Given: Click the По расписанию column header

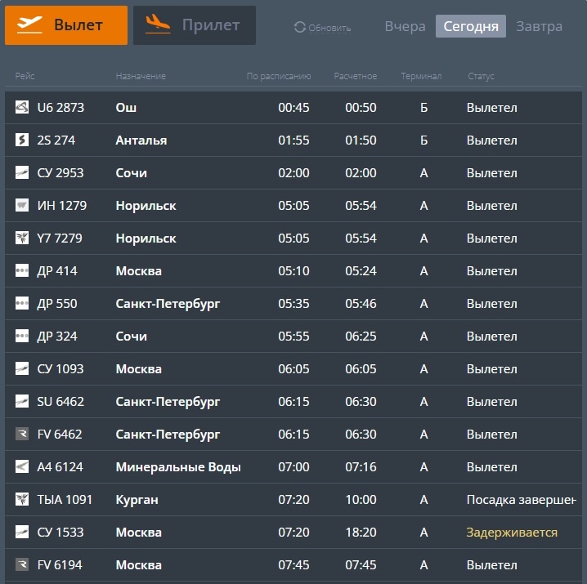Looking at the screenshot, I should 279,76.
